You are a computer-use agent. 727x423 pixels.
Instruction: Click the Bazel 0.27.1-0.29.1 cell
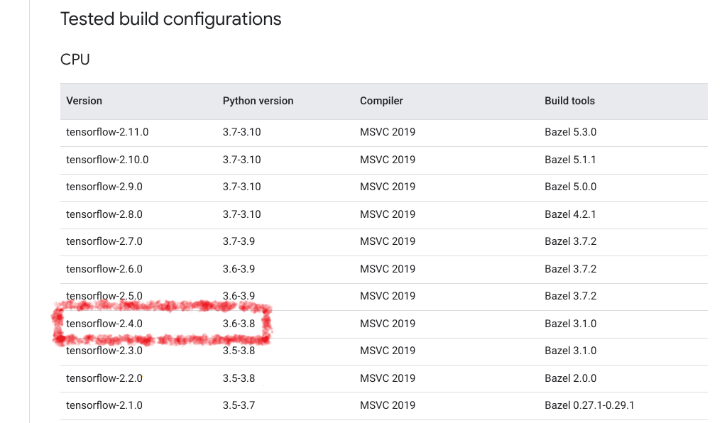click(589, 405)
